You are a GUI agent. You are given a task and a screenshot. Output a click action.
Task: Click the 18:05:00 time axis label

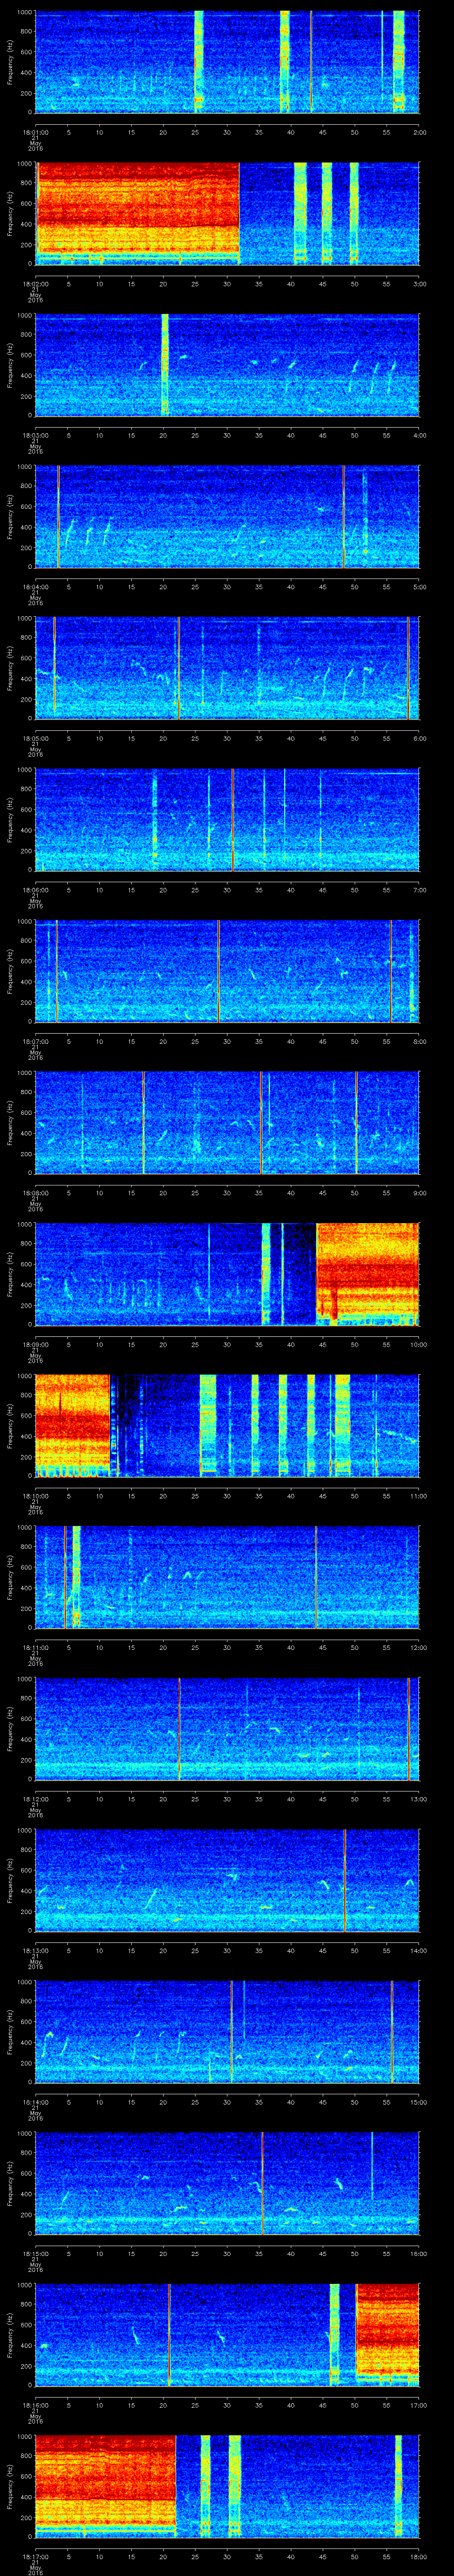(36, 738)
